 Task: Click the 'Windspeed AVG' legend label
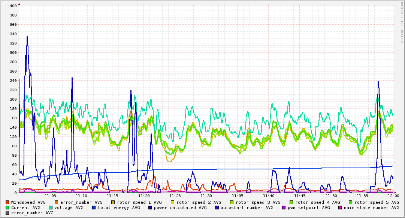(x=28, y=203)
